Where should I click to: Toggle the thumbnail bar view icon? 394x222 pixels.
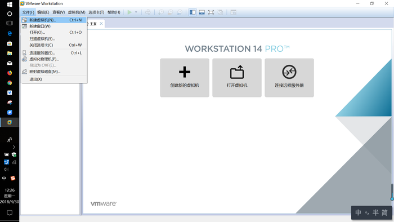pos(202,12)
